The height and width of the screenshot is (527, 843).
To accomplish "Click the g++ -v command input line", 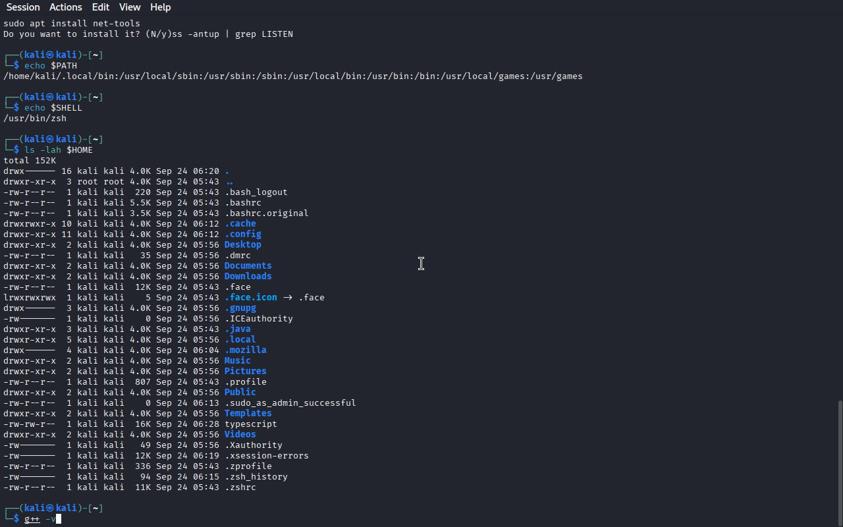I will [40, 519].
